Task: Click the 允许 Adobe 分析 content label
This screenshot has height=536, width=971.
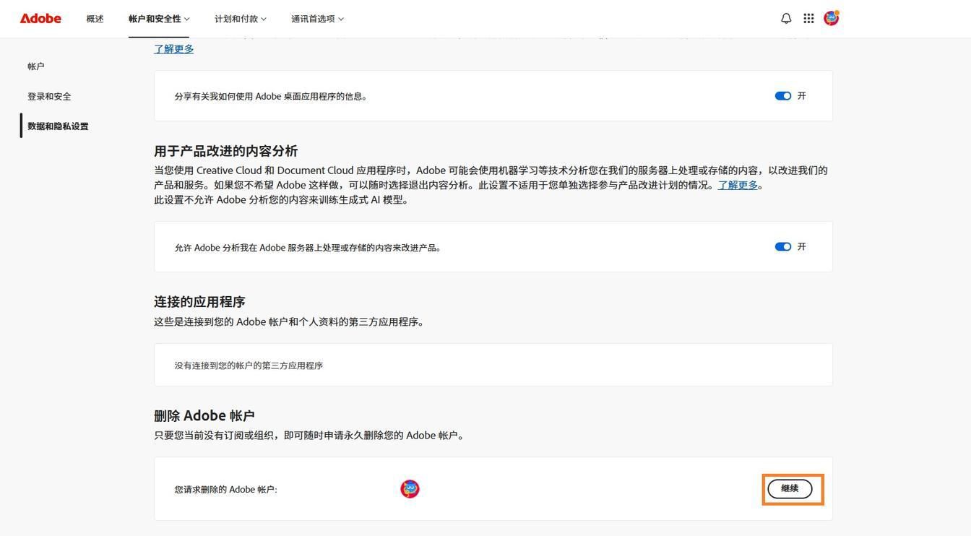Action: pyautogui.click(x=308, y=248)
